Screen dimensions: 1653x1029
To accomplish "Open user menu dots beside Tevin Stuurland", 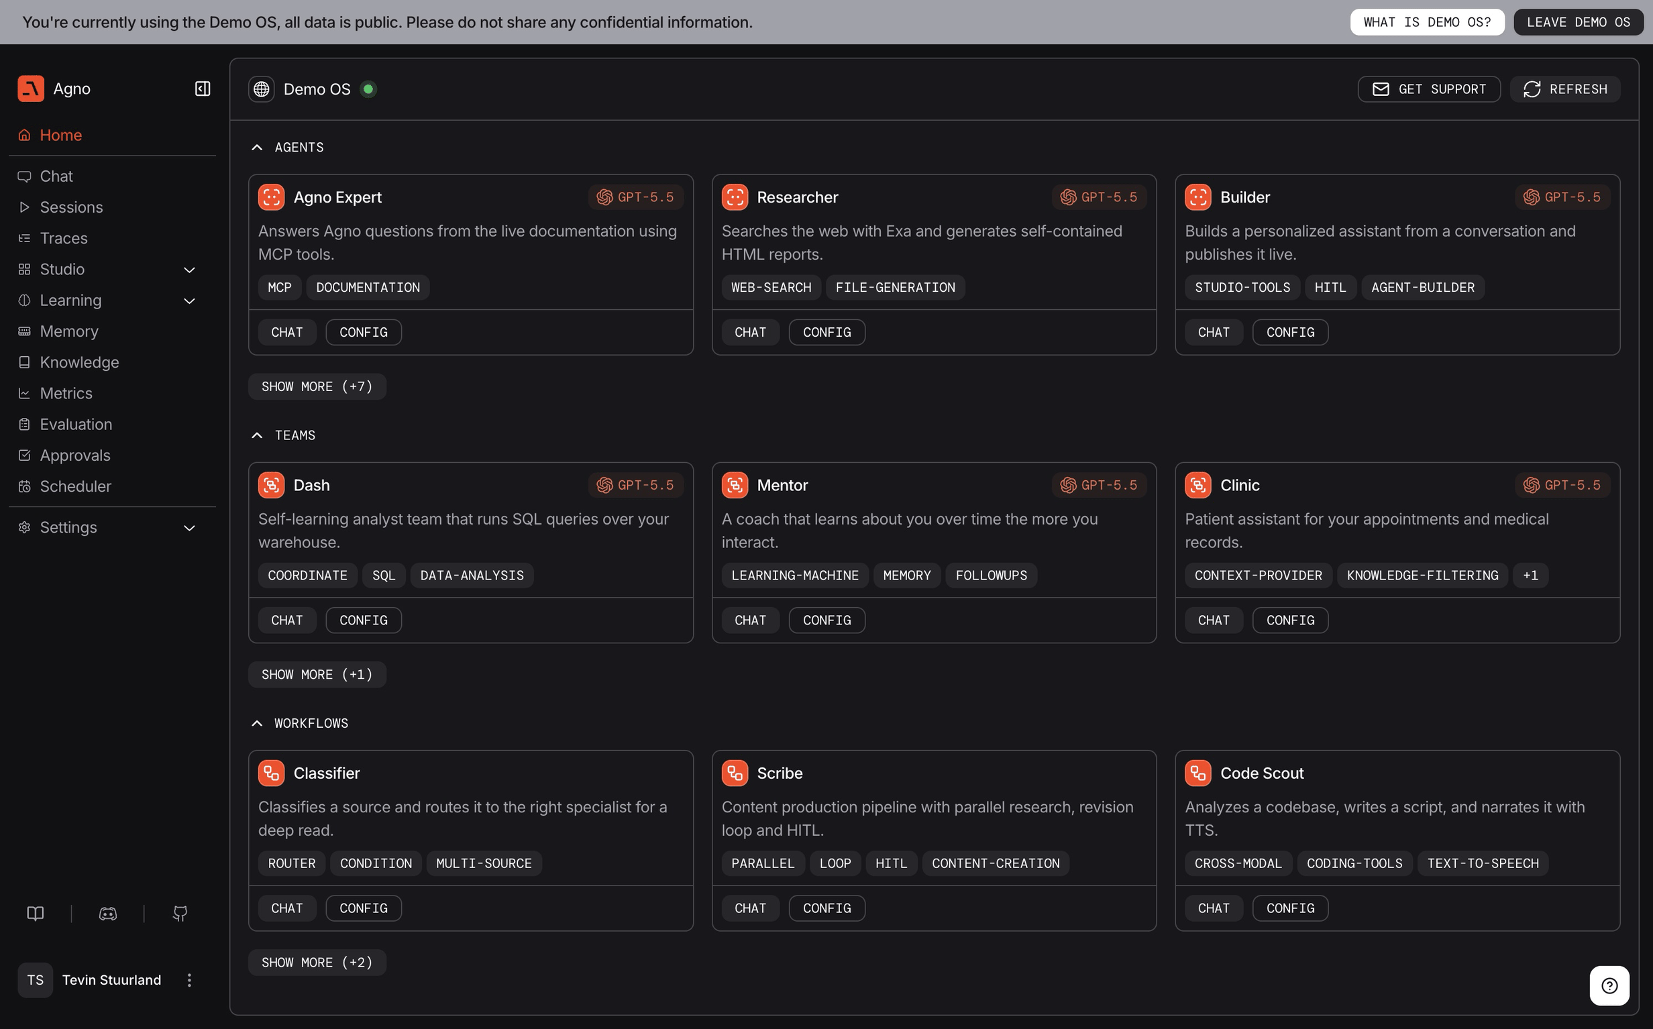I will 189,980.
